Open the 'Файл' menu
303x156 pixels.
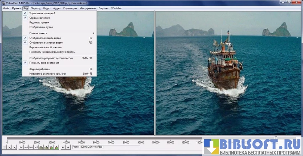[6, 8]
